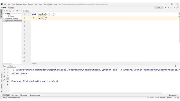Open the Window menu

tap(50, 4)
